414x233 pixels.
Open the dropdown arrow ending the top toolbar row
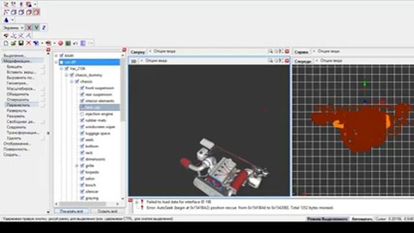tap(35, 5)
